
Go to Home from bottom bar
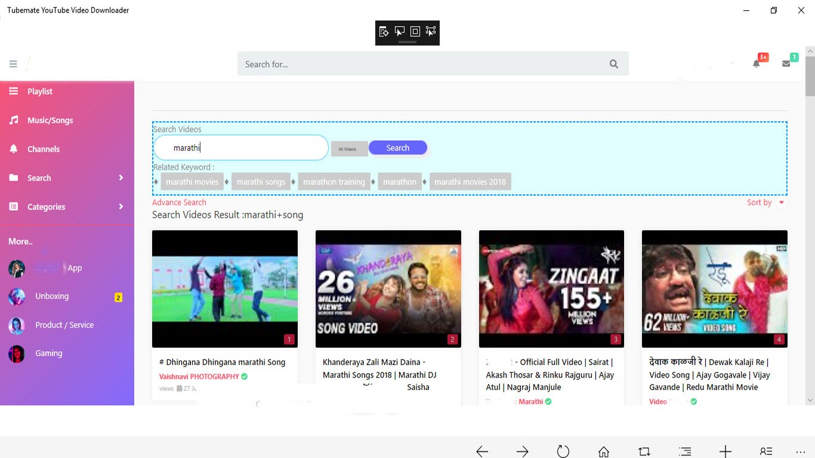pos(604,451)
